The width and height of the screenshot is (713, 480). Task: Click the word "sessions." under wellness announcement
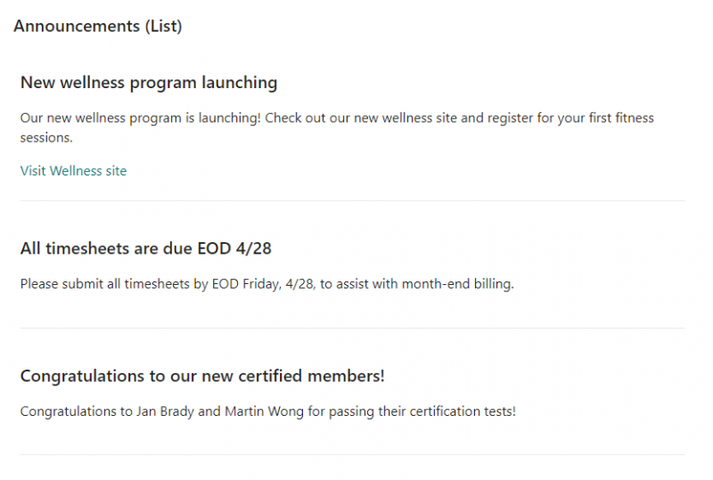45,138
